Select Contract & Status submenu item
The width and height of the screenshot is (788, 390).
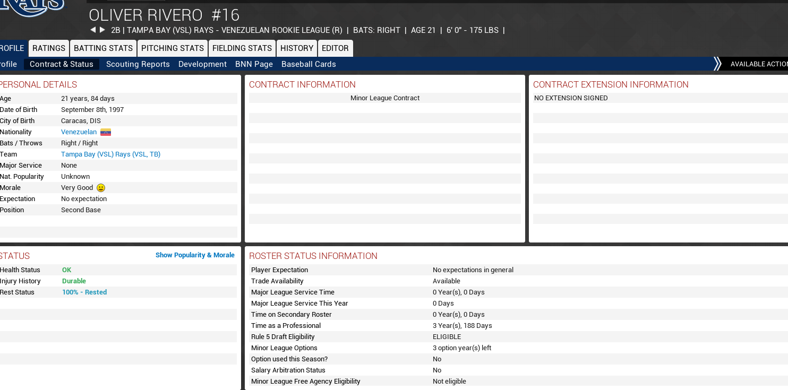[x=62, y=64]
